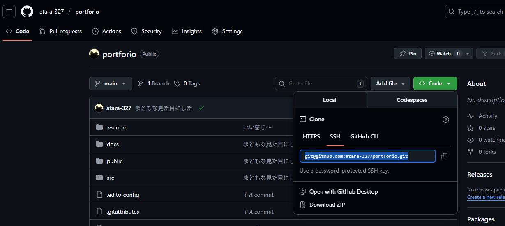Image resolution: width=505 pixels, height=226 pixels.
Task: Click the docs folder icon
Action: [99, 144]
